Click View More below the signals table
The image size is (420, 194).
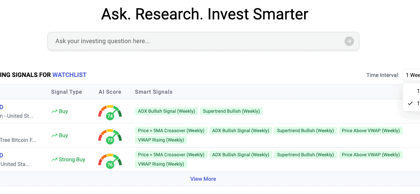point(203,179)
